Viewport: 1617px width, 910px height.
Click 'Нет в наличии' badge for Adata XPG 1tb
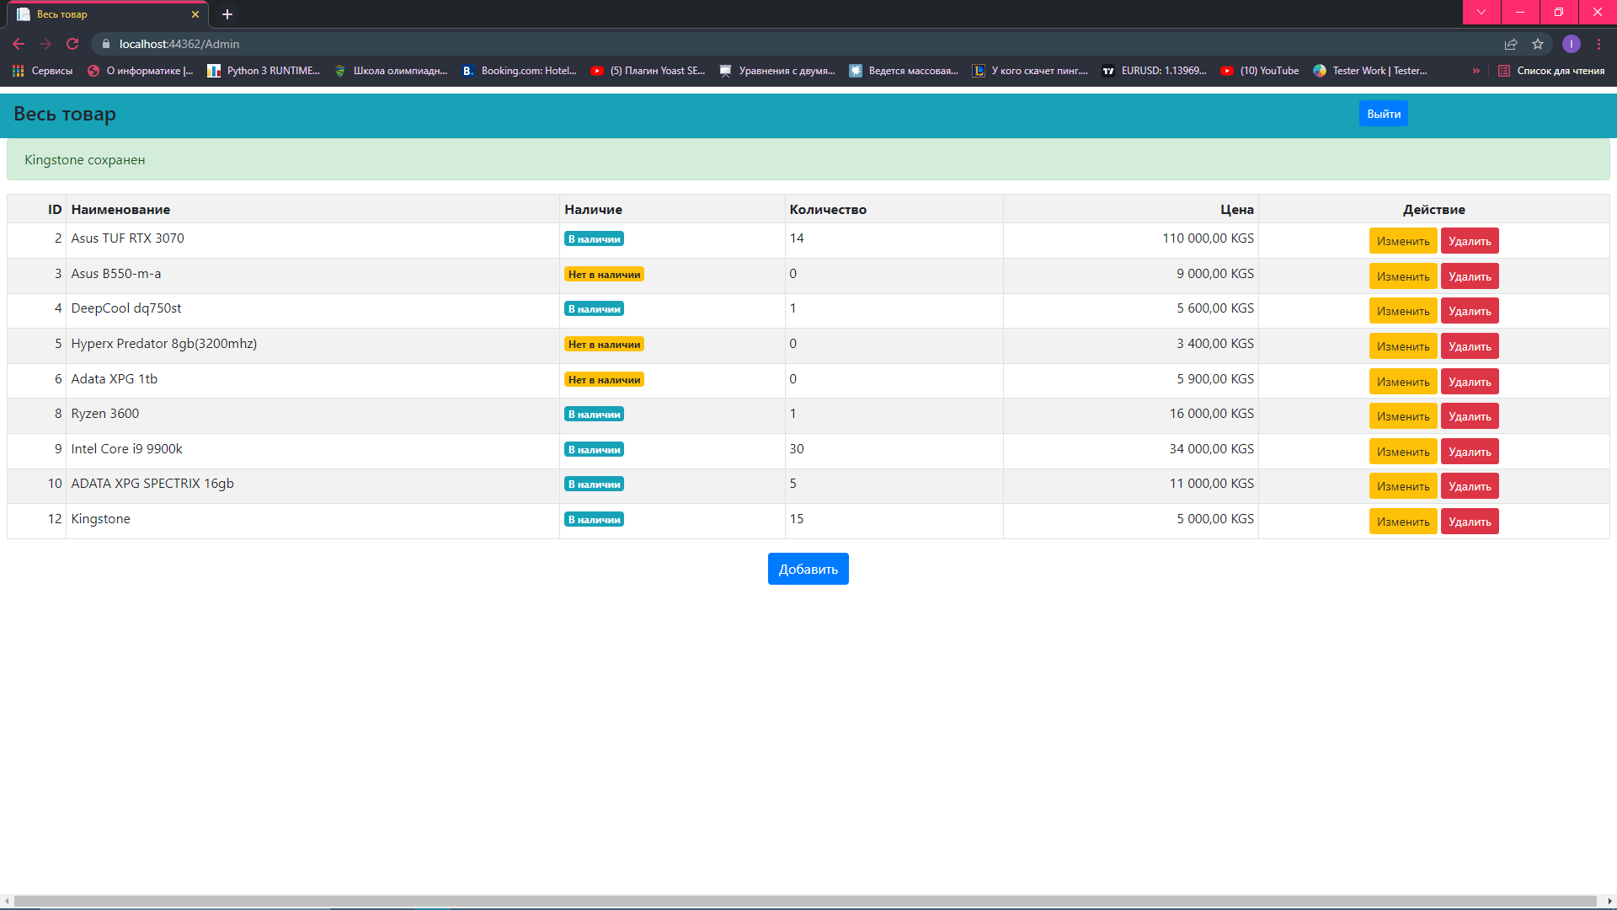pyautogui.click(x=604, y=380)
